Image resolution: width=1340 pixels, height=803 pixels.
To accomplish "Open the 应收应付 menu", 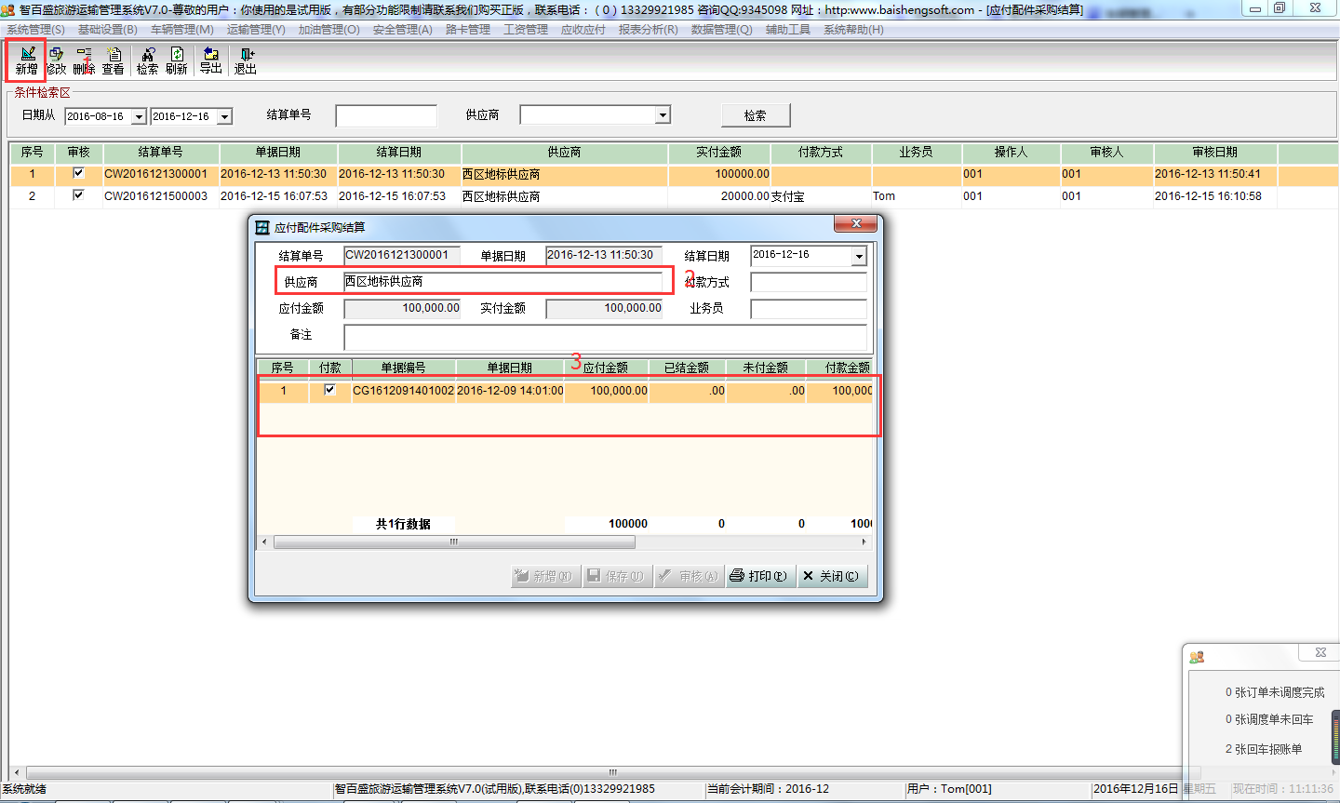I will (x=583, y=30).
